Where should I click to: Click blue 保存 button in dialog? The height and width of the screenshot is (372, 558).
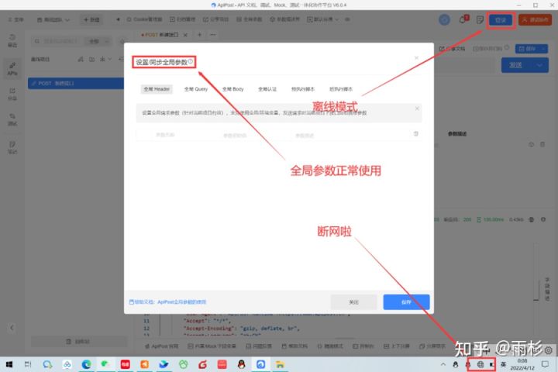[406, 302]
